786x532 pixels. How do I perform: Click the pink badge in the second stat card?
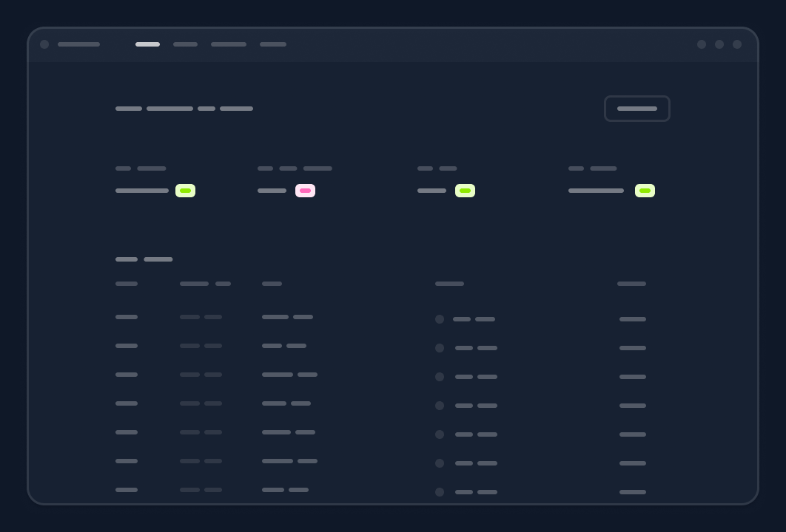click(x=305, y=191)
